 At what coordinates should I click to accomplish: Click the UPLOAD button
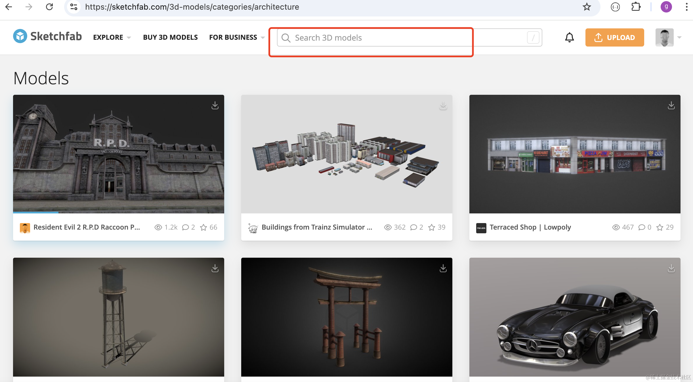[615, 37]
